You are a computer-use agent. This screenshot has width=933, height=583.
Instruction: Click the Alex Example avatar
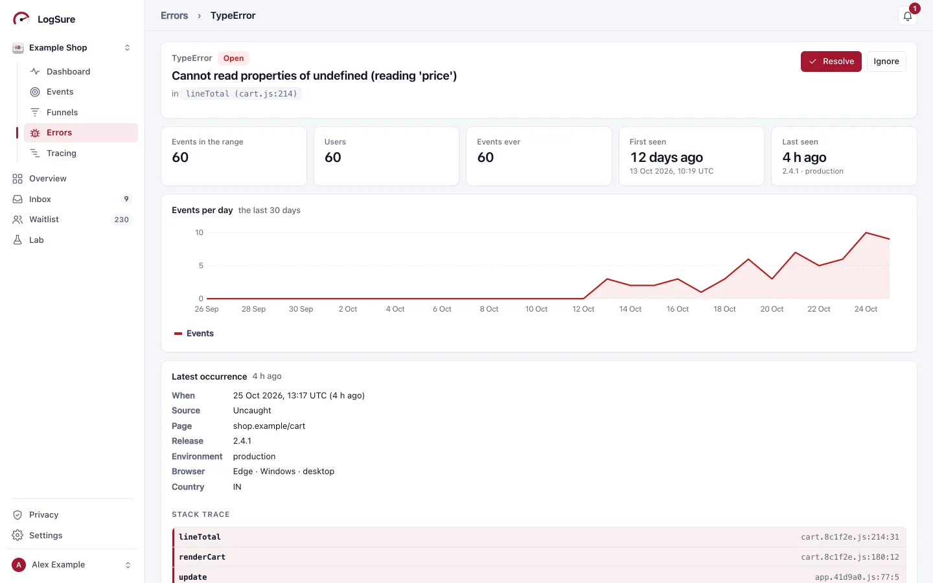19,565
